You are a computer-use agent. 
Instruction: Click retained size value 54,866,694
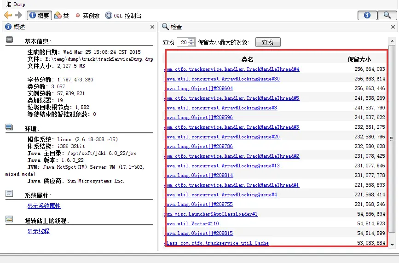(371, 214)
